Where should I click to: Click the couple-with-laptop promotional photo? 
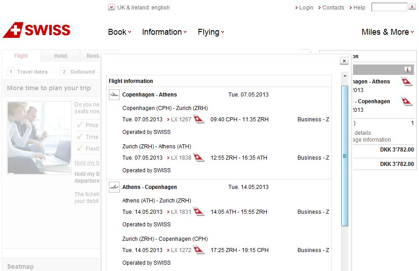click(x=39, y=138)
